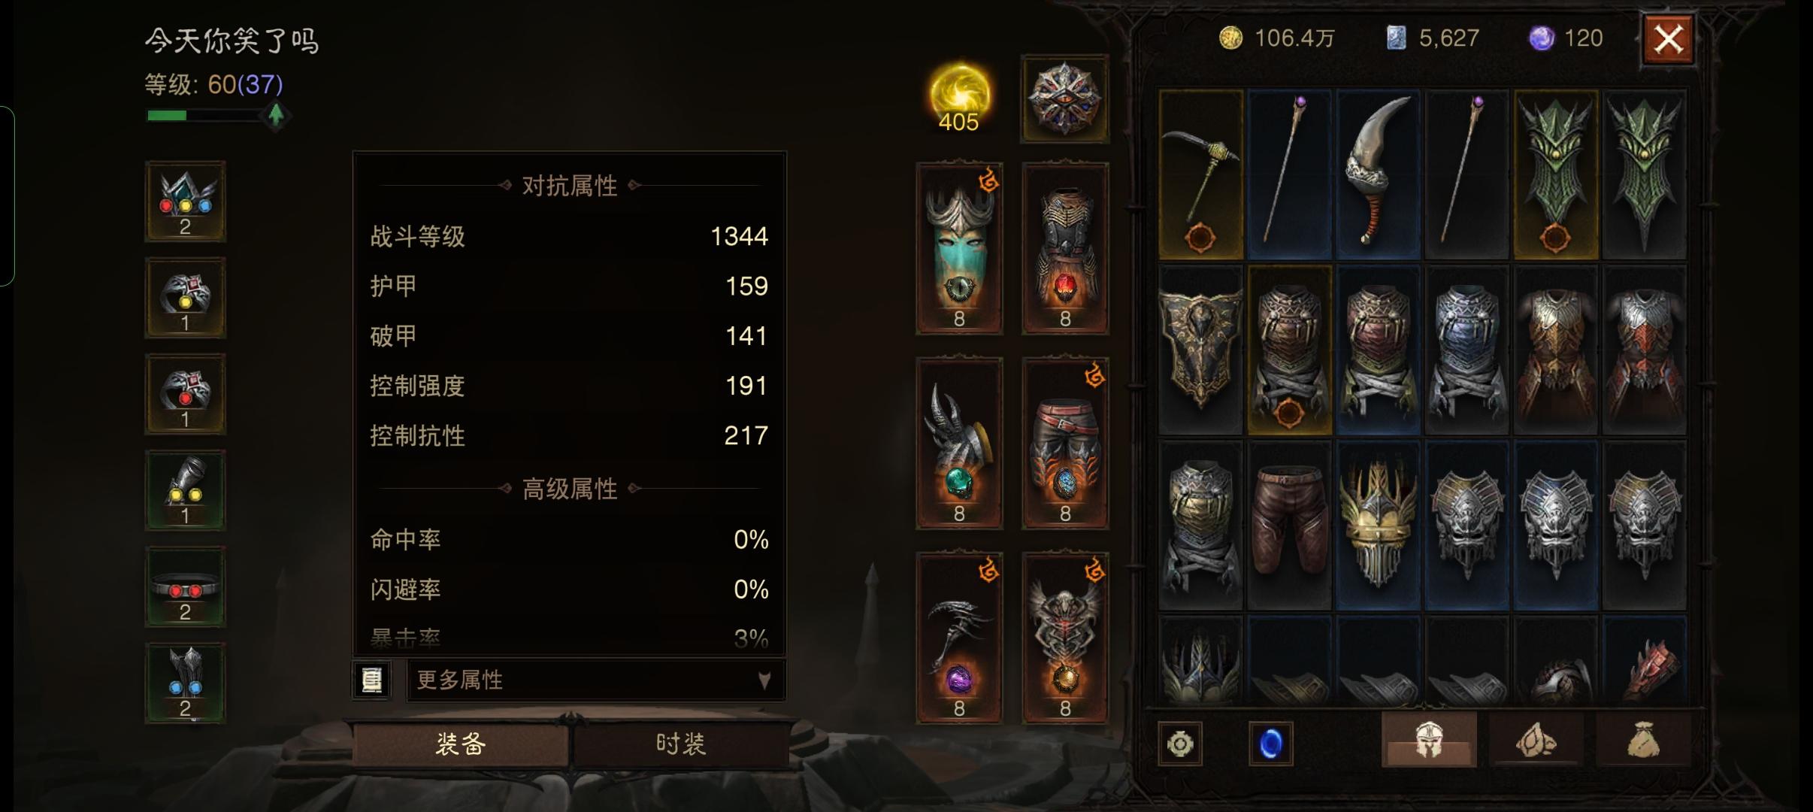Image resolution: width=1813 pixels, height=812 pixels.
Task: Expand the 更多属性 dropdown
Action: [x=596, y=680]
